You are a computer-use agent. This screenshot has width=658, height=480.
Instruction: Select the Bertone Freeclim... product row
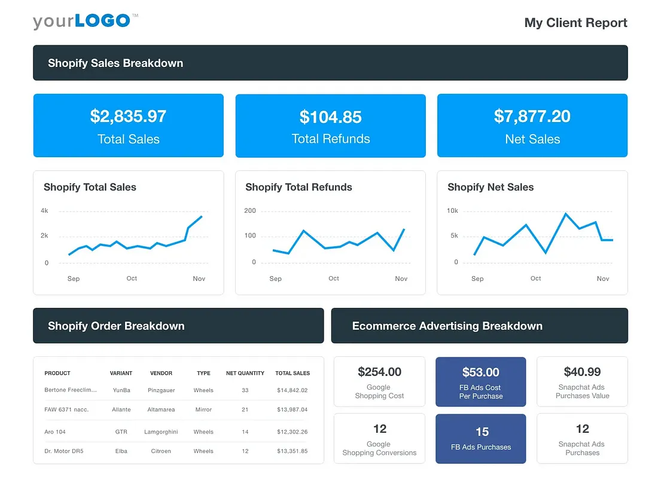[178, 390]
